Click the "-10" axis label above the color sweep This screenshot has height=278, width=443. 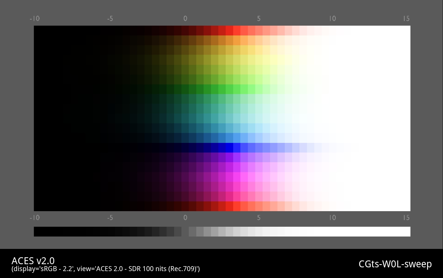click(x=35, y=18)
